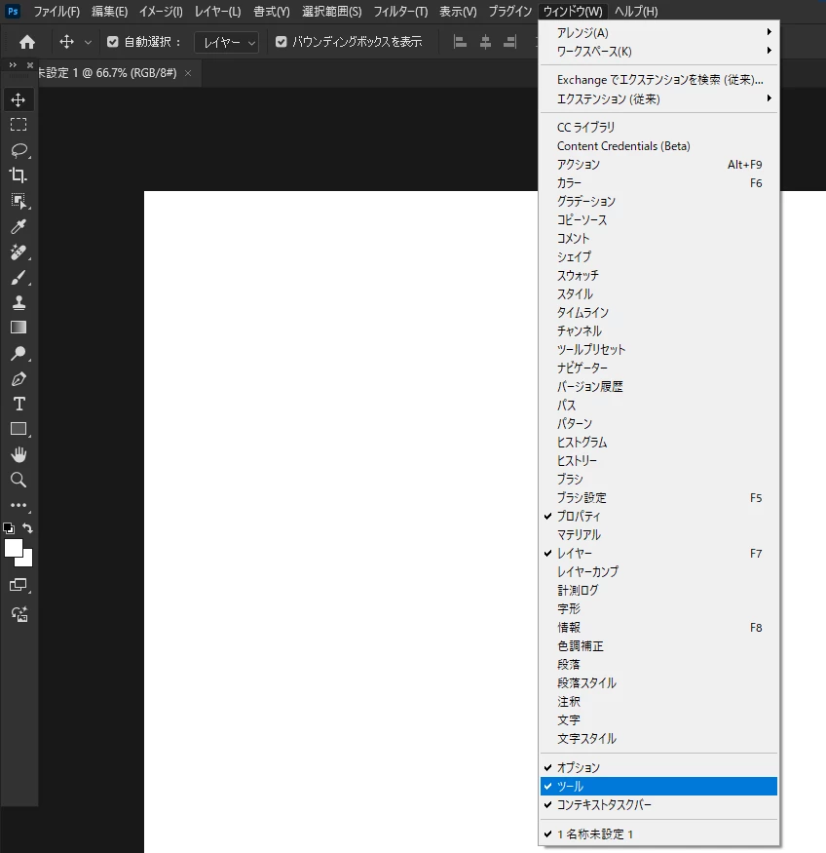Image resolution: width=826 pixels, height=853 pixels.
Task: Uncheck ツール in Window menu
Action: click(x=658, y=786)
